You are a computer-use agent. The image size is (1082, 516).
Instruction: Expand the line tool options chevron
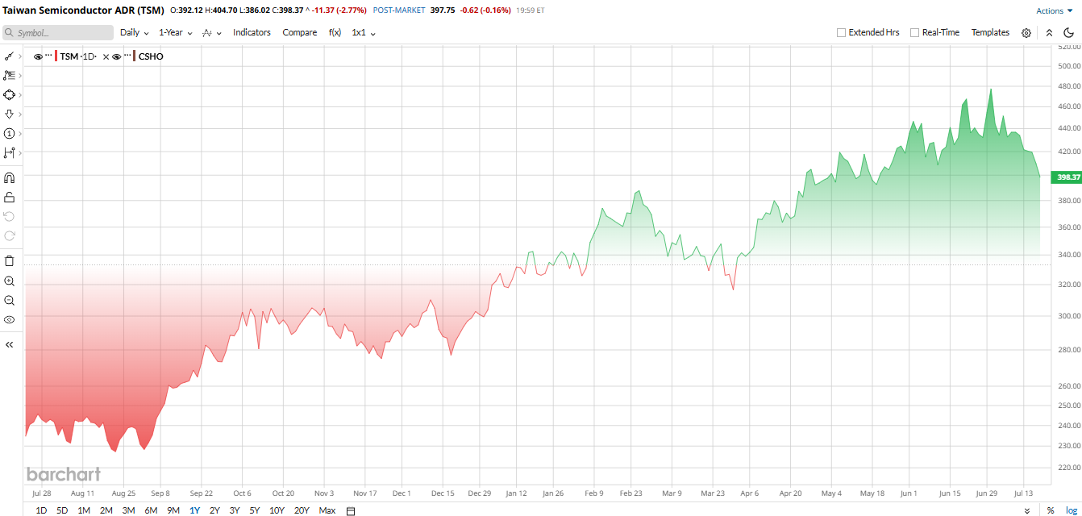pyautogui.click(x=20, y=56)
